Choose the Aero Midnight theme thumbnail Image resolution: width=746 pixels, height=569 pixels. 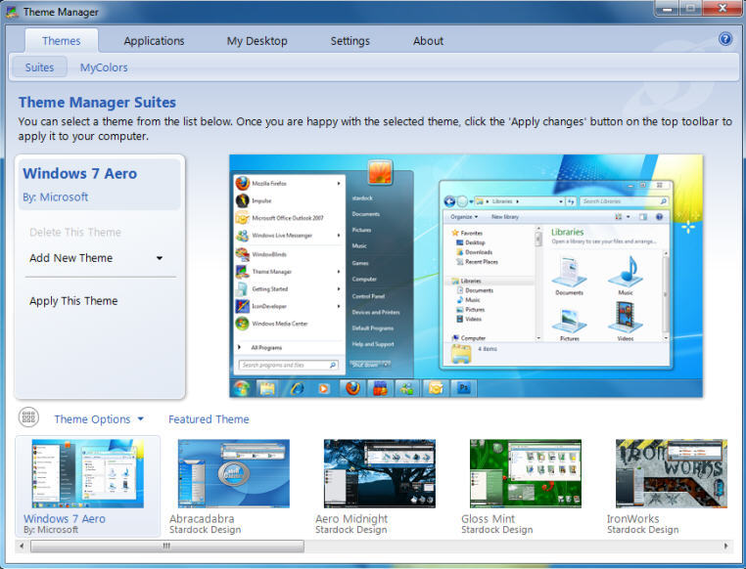pyautogui.click(x=380, y=473)
